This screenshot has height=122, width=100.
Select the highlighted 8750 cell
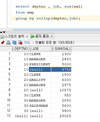click(x=61, y=70)
